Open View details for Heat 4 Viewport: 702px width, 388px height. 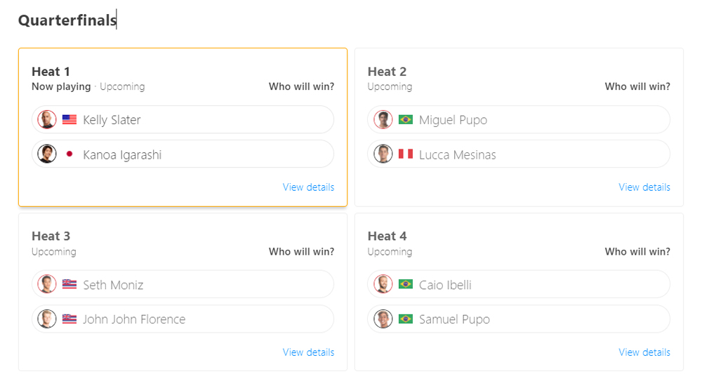tap(644, 352)
